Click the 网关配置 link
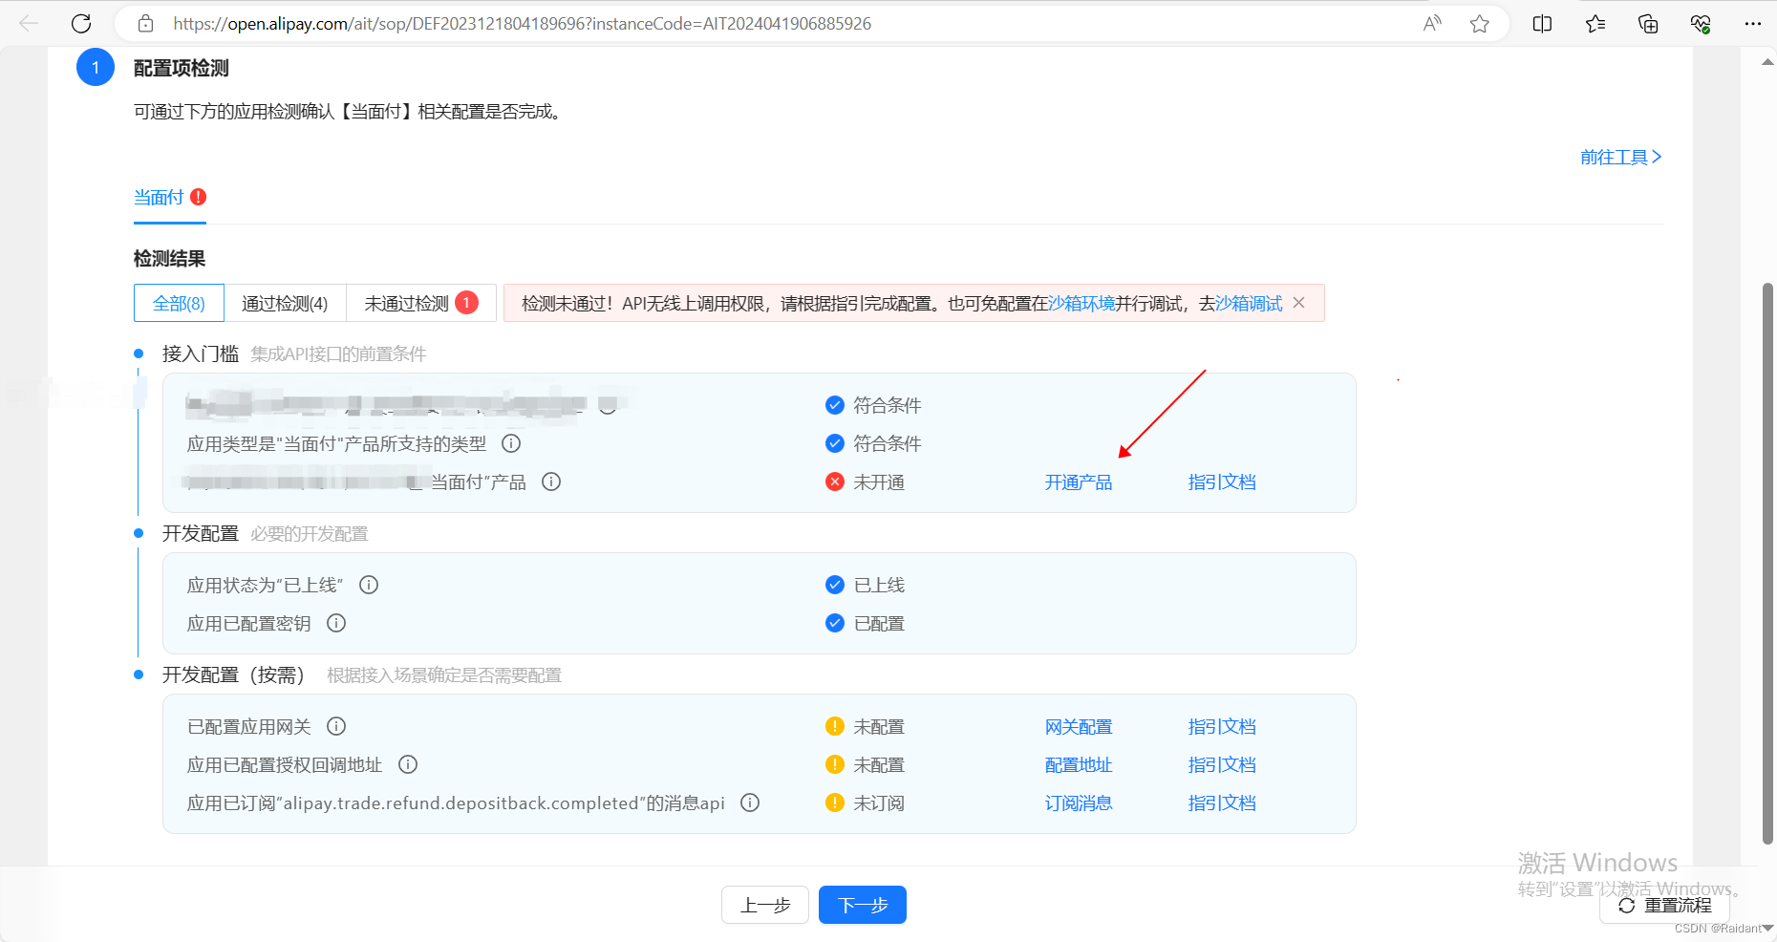 point(1079,727)
